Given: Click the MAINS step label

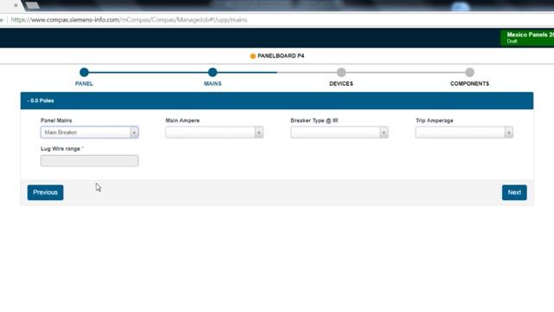Looking at the screenshot, I should [212, 83].
